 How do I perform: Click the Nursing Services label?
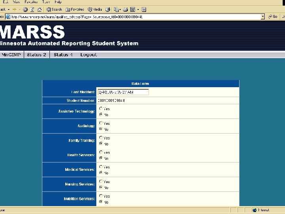[x=80, y=184]
